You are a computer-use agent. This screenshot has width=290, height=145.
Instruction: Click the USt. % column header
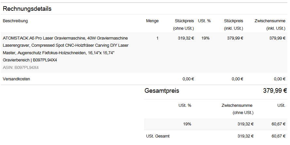pos(204,21)
